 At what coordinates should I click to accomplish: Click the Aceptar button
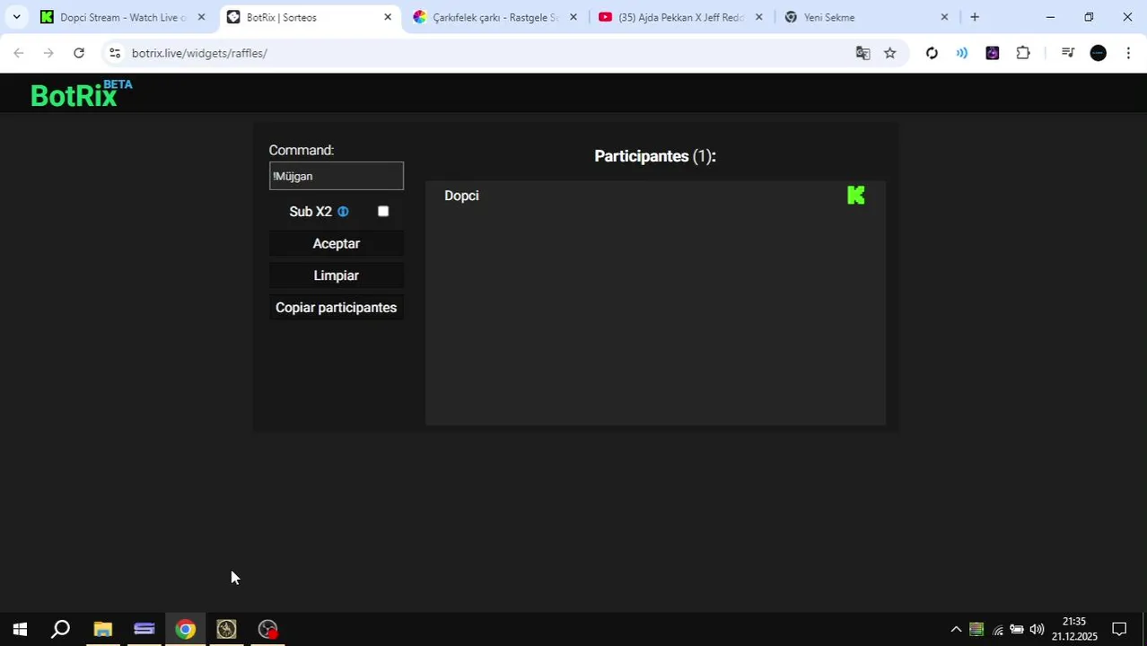pyautogui.click(x=336, y=243)
